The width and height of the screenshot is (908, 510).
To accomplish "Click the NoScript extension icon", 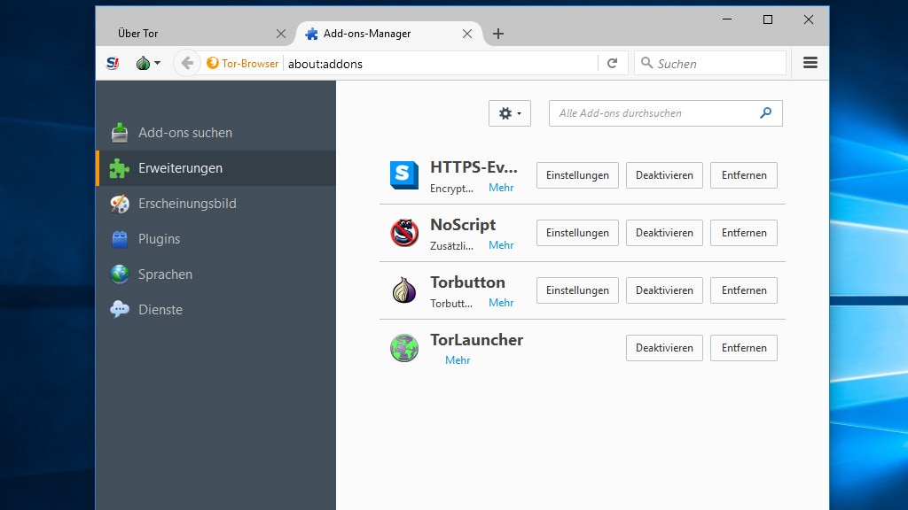I will click(403, 233).
